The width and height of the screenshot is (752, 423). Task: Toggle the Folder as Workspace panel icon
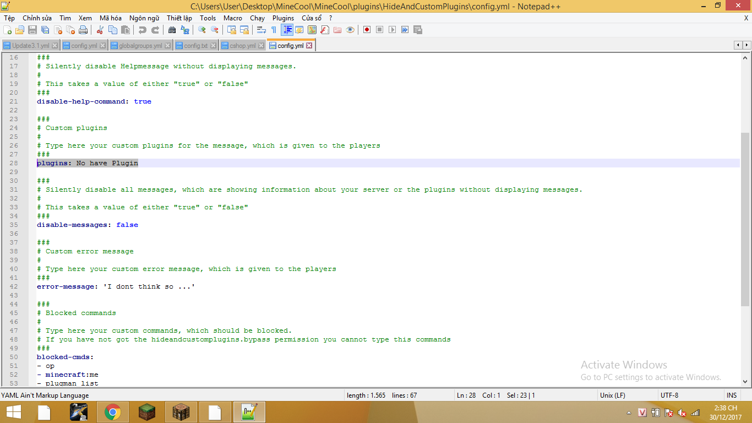tap(337, 30)
